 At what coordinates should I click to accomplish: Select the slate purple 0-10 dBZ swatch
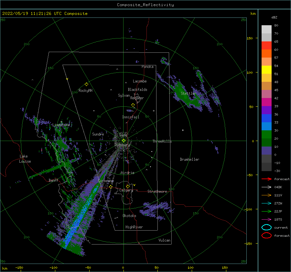coord(266,151)
